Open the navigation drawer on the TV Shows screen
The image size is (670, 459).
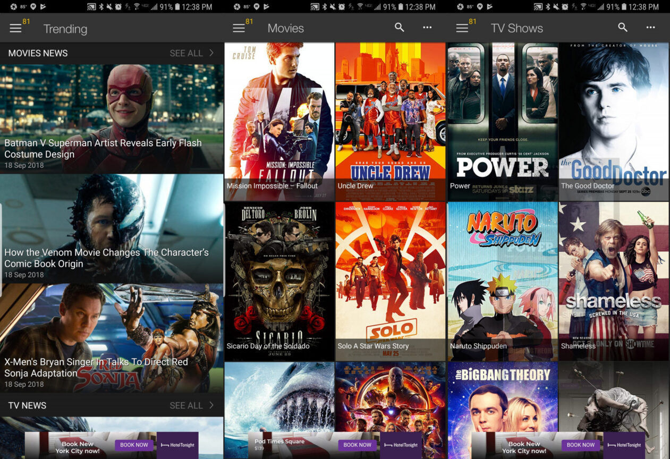[462, 28]
